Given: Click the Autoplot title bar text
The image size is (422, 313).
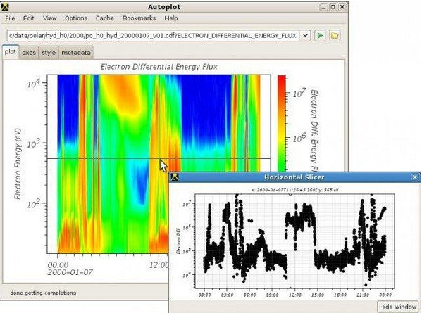Looking at the screenshot, I should (164, 7).
